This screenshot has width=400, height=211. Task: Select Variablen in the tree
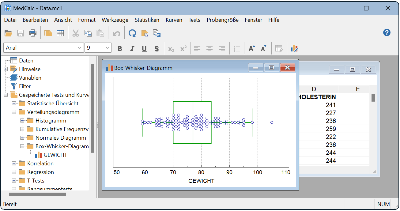click(x=30, y=78)
